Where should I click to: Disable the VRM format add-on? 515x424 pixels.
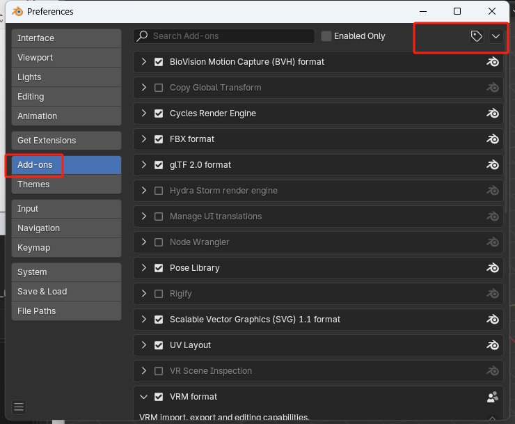(x=159, y=397)
